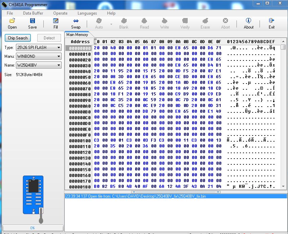Viewport: 288px width, 234px height.
Task: Click the progress bar showing 0%
Action: [33, 228]
